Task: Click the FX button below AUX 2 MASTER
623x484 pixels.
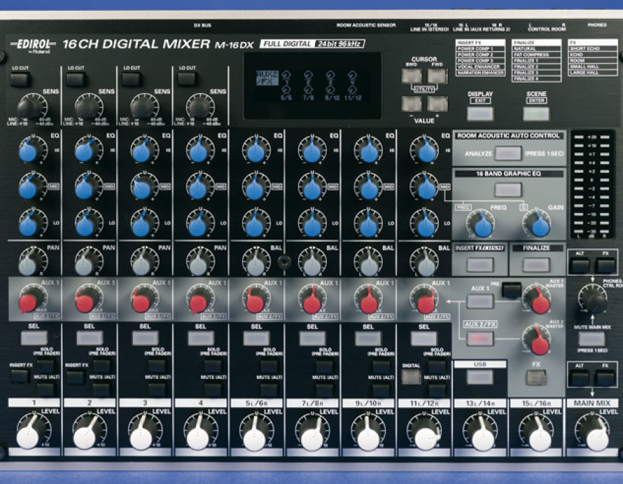Action: [536, 378]
